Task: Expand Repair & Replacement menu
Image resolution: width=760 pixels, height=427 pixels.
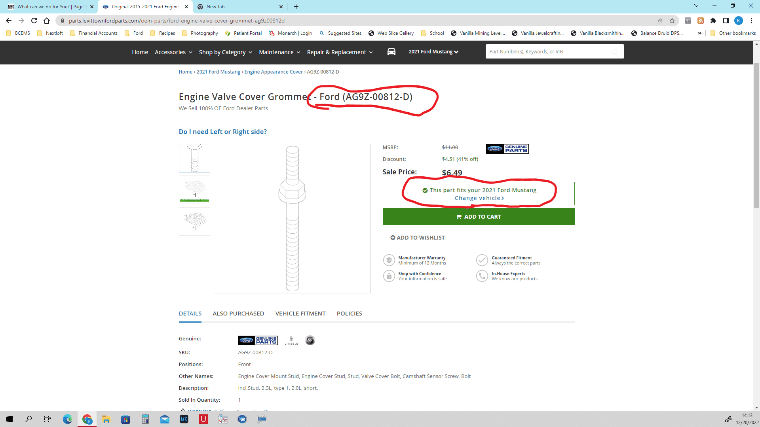Action: 340,52
